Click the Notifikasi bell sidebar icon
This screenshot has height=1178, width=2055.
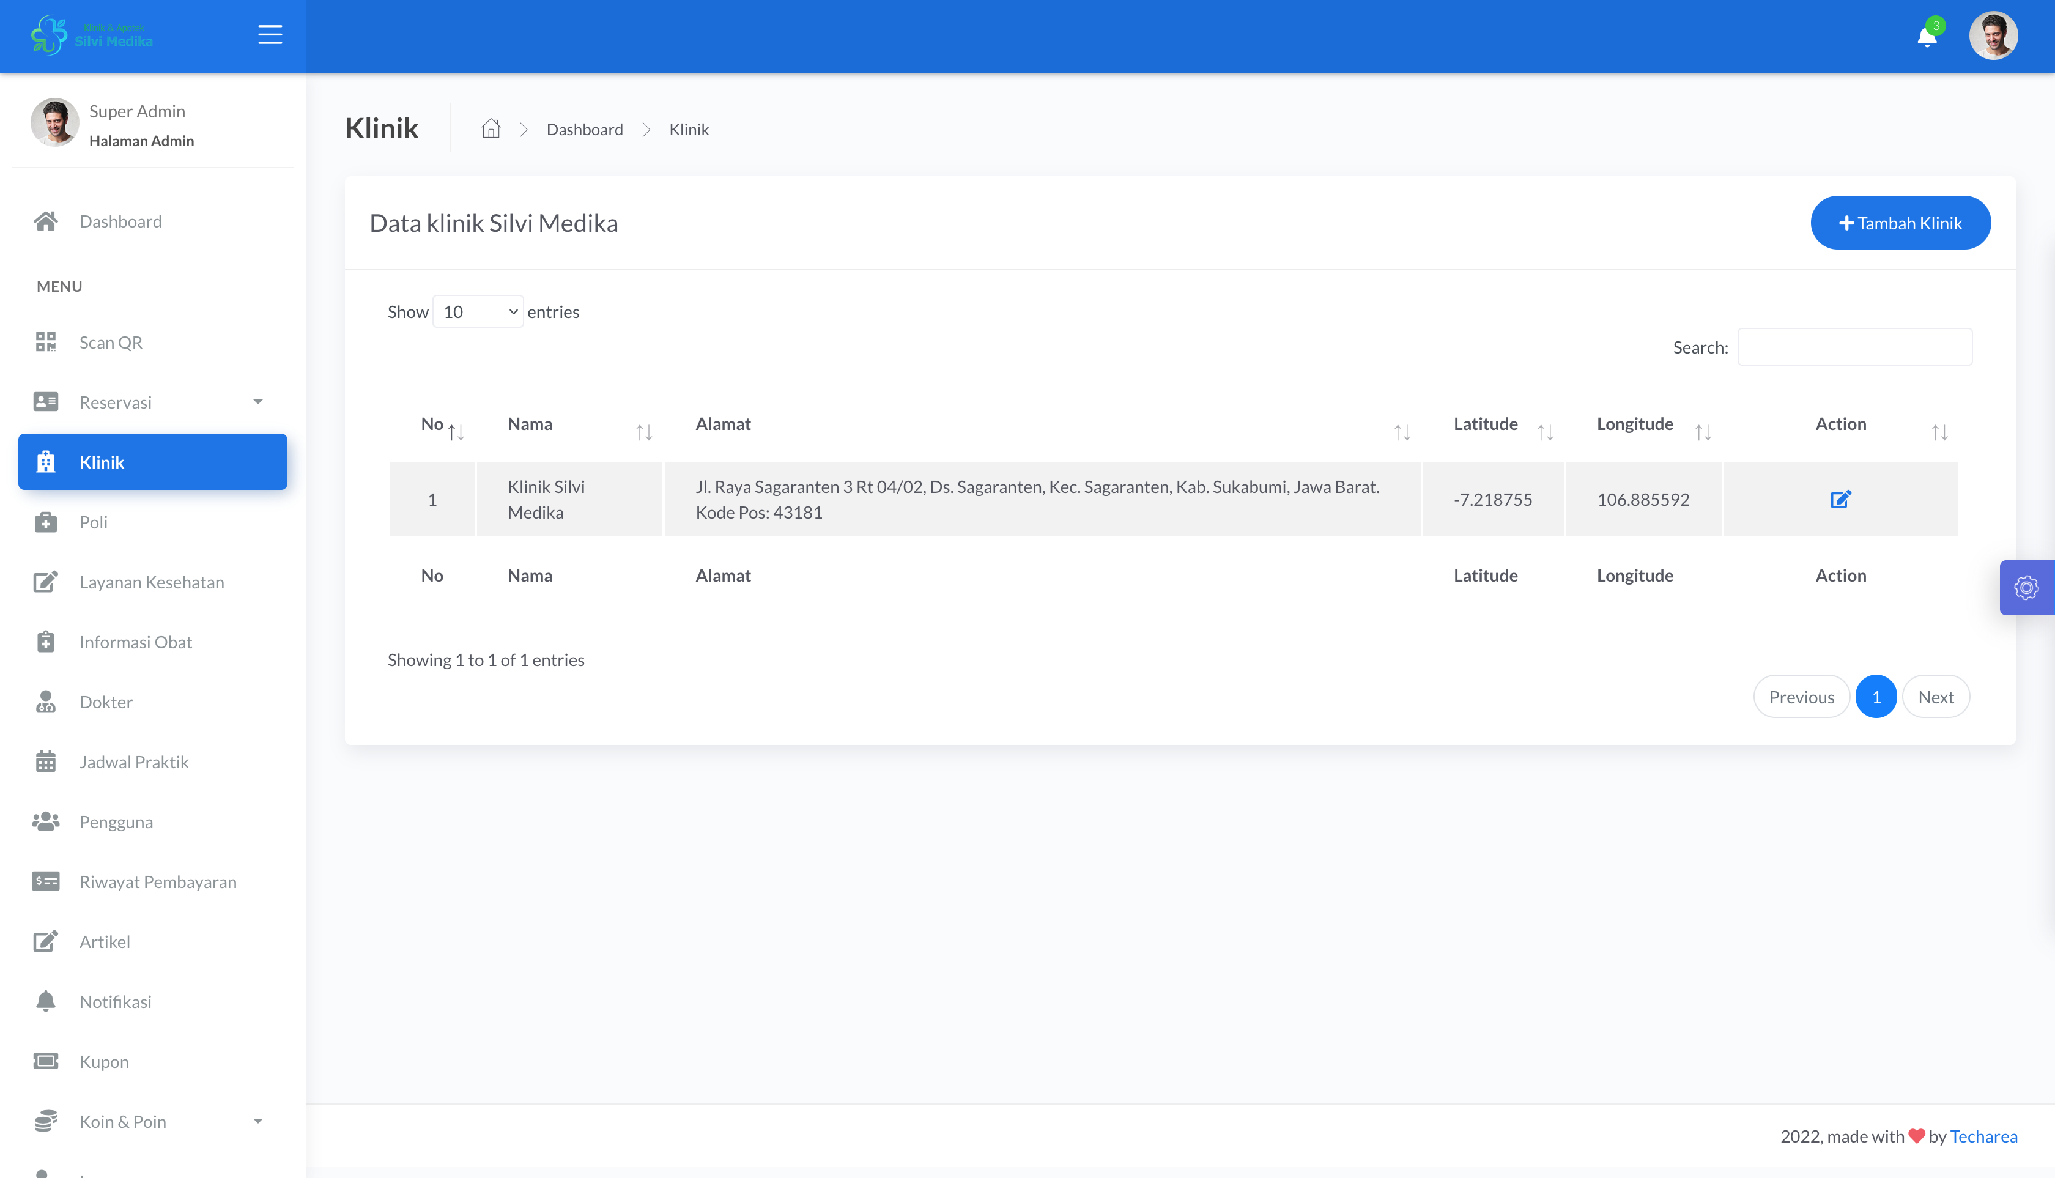tap(45, 1001)
